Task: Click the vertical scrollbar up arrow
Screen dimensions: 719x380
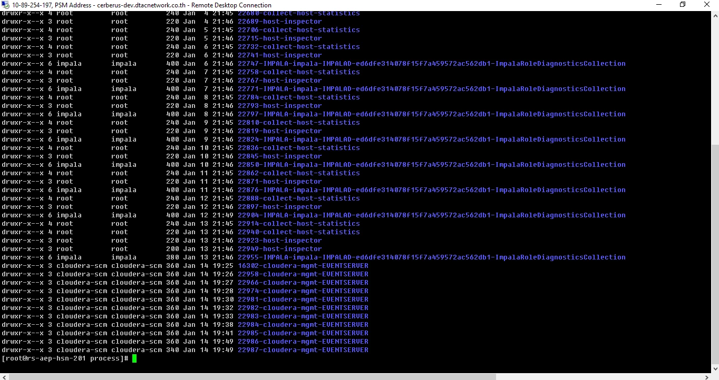Action: pyautogui.click(x=715, y=15)
